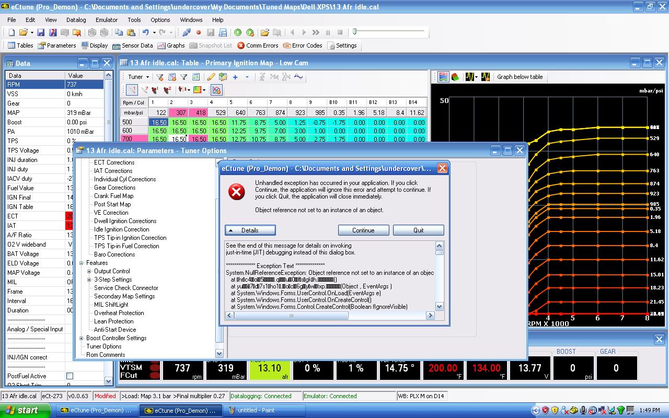Collapse the Features tree node
This screenshot has height=418, width=669.
82,263
